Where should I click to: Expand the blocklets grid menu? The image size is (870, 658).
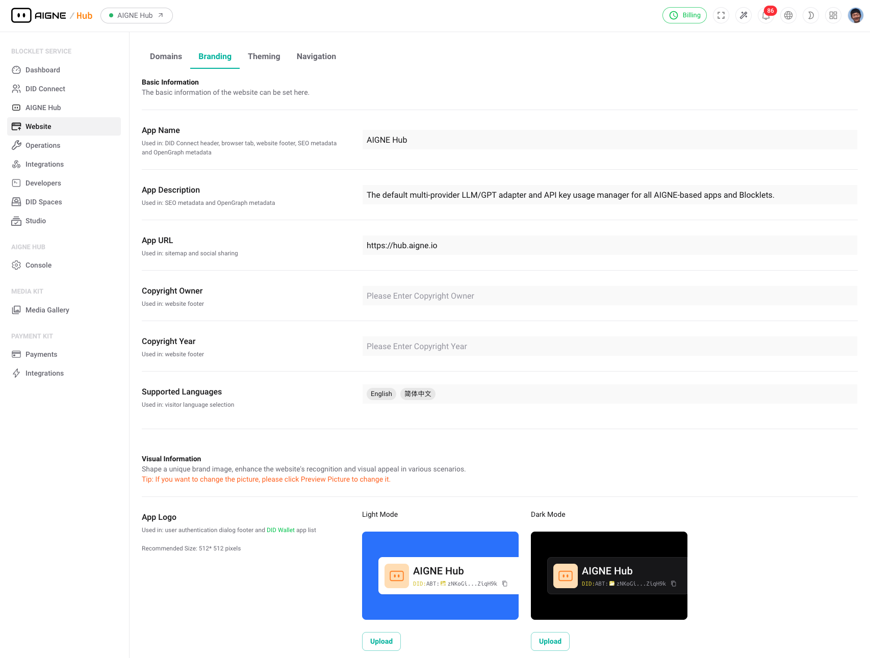pos(833,15)
